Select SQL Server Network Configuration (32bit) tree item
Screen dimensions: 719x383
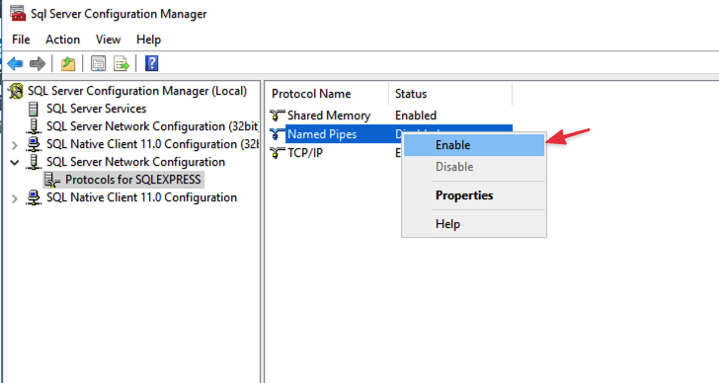[x=152, y=126]
